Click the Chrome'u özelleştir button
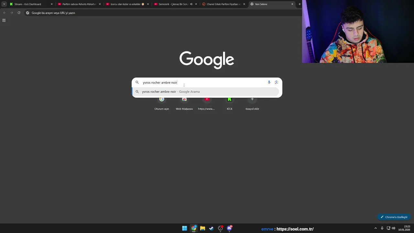The image size is (414, 233). 394,217
